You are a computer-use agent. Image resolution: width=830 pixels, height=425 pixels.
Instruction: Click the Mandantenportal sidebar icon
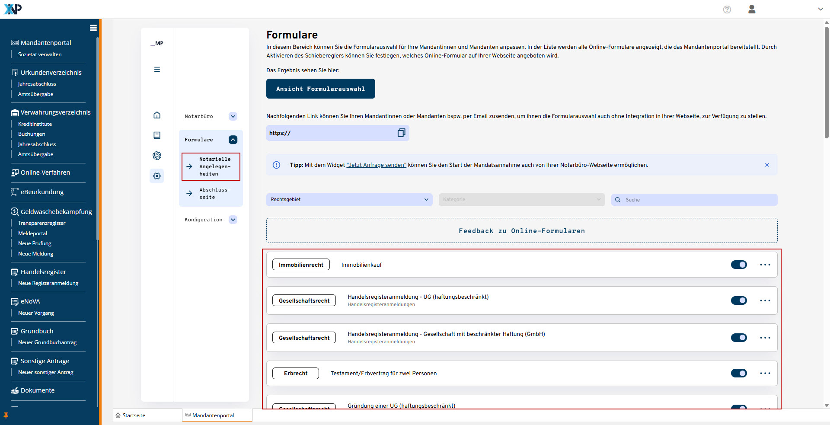(15, 43)
